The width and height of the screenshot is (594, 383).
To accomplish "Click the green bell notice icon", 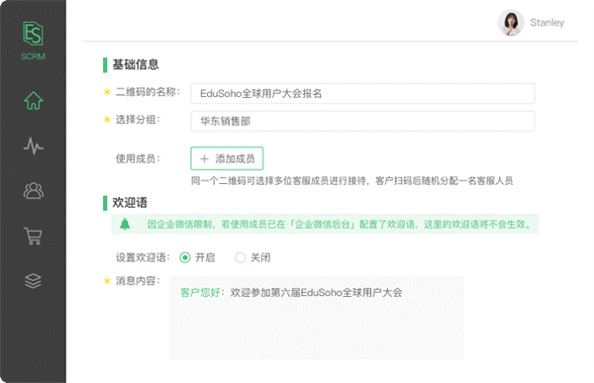I will (125, 225).
